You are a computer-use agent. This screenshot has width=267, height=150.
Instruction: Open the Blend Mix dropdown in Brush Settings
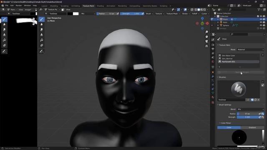click(x=250, y=109)
